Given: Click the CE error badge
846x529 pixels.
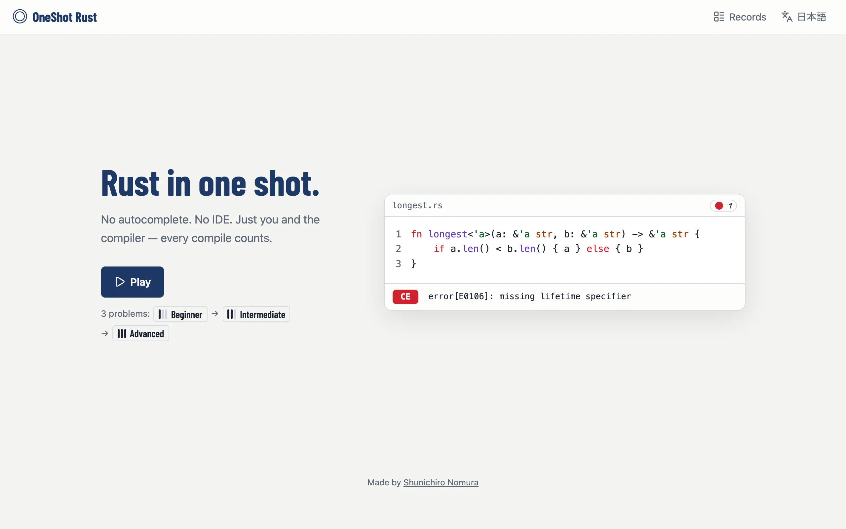Looking at the screenshot, I should click(x=405, y=297).
